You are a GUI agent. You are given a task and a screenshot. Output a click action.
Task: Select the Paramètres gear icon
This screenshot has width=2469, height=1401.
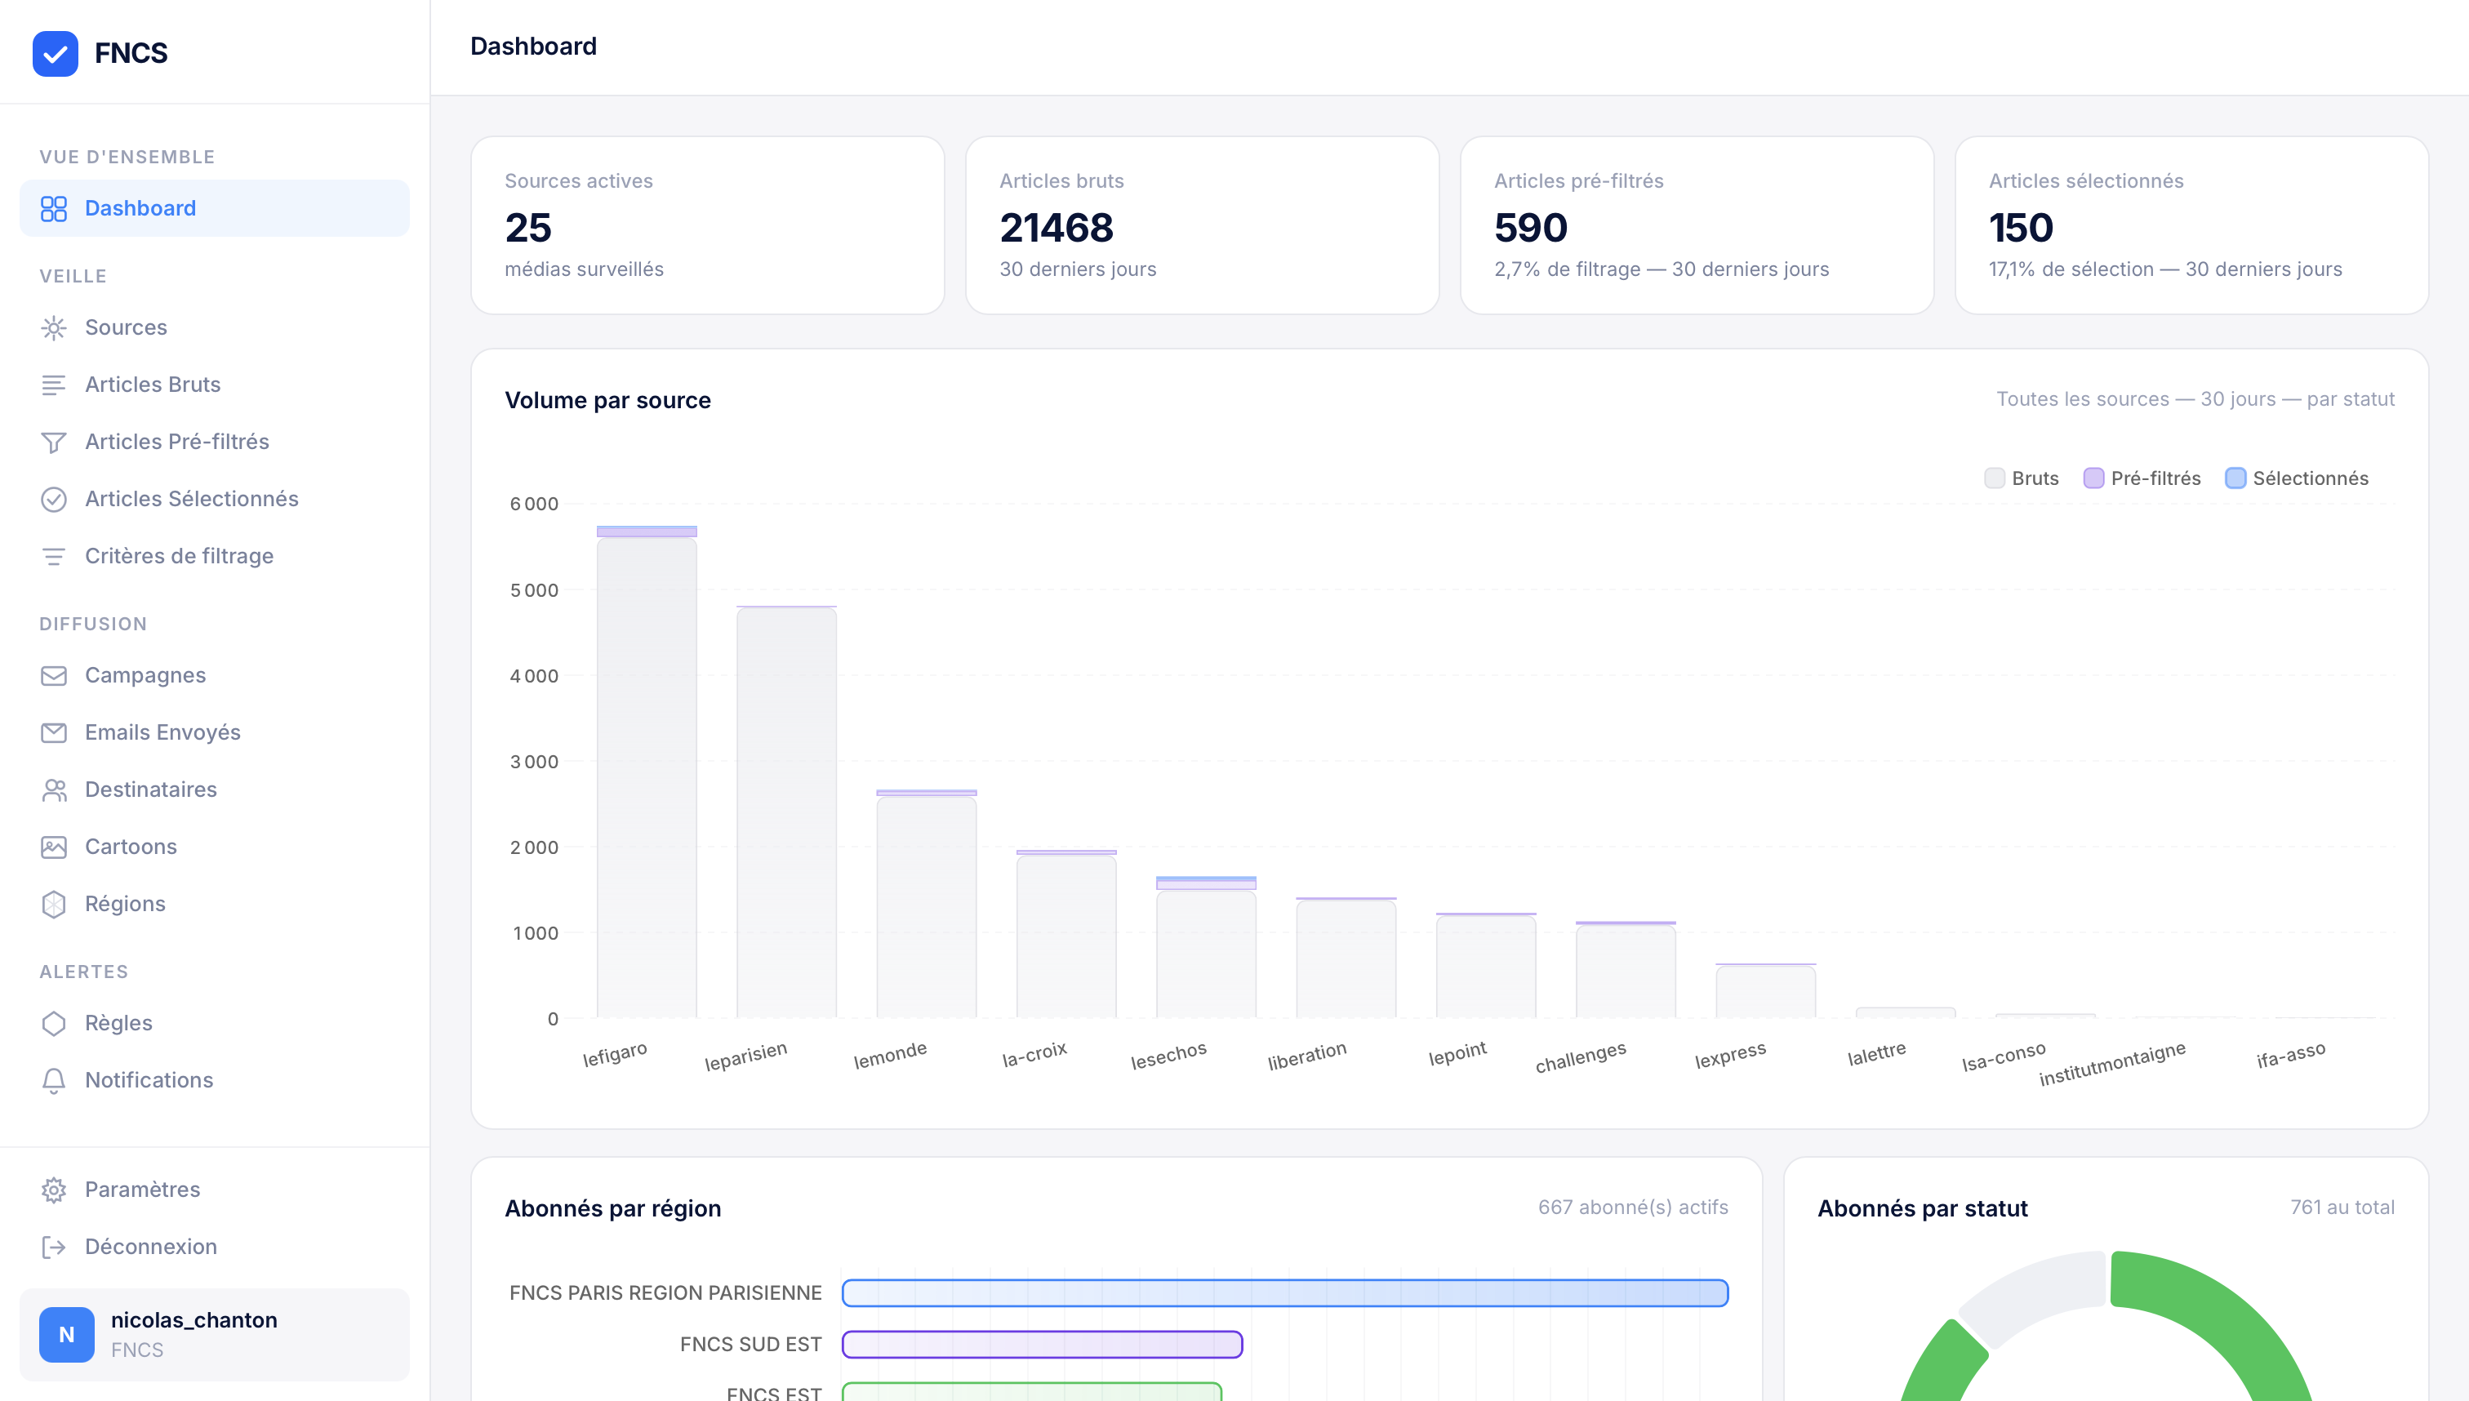pos(54,1190)
